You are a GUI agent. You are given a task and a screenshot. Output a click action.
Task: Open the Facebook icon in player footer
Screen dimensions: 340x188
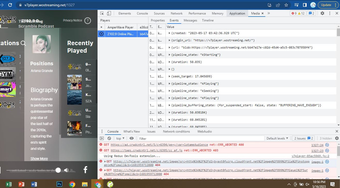85,170
